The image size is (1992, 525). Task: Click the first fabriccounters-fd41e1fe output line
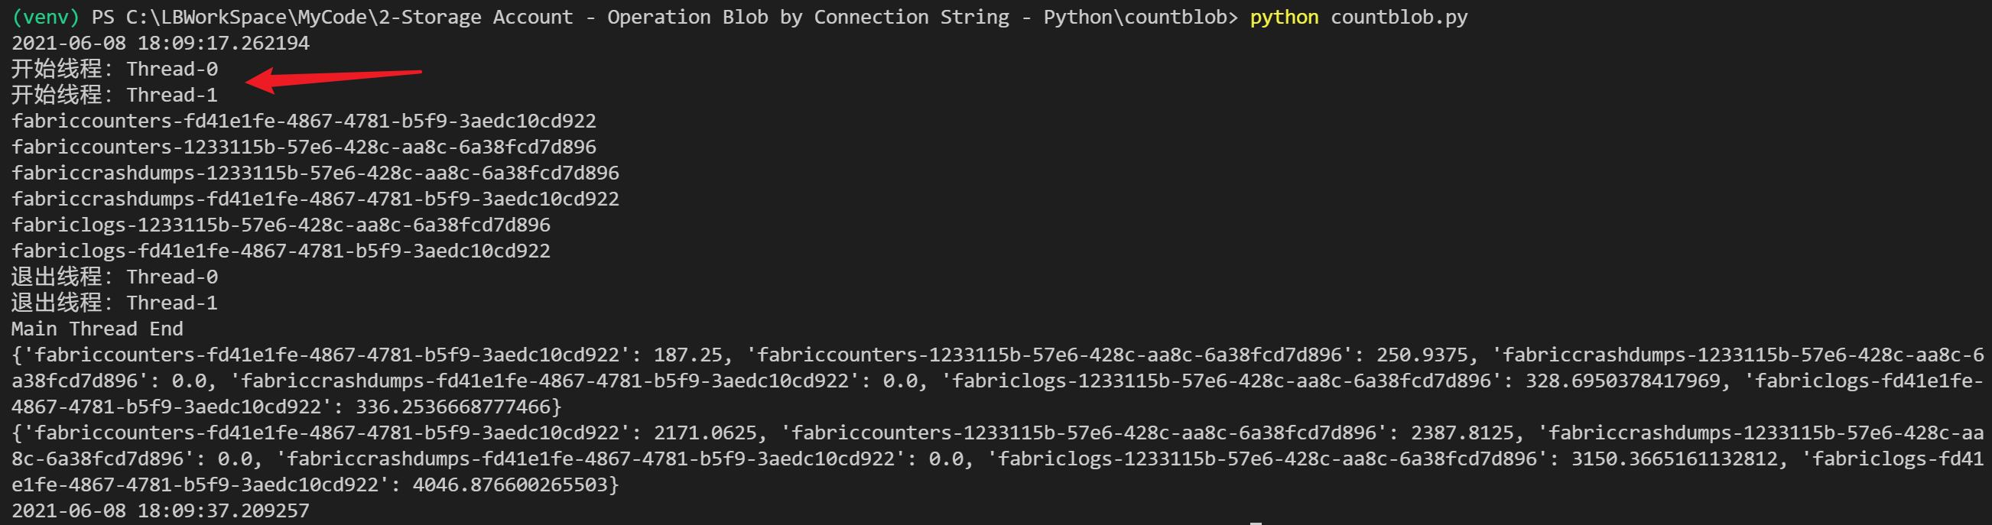click(304, 122)
